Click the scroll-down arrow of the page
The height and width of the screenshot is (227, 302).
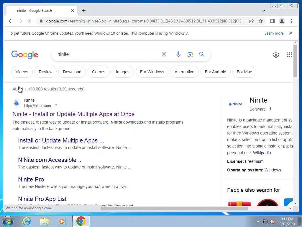[295, 203]
